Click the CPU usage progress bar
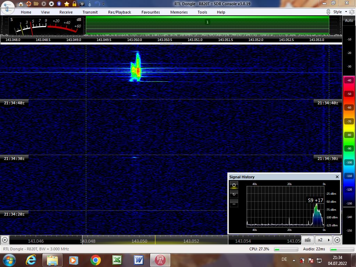 tap(286, 249)
